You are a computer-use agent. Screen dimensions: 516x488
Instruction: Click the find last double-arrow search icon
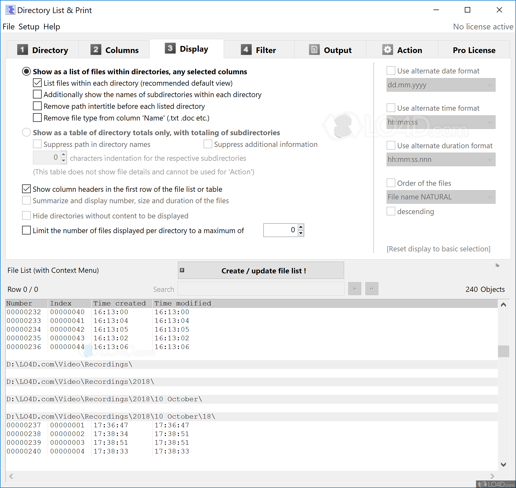372,289
